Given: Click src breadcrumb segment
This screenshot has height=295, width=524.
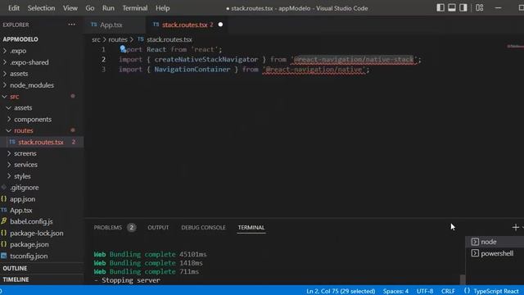Looking at the screenshot, I should [x=96, y=39].
